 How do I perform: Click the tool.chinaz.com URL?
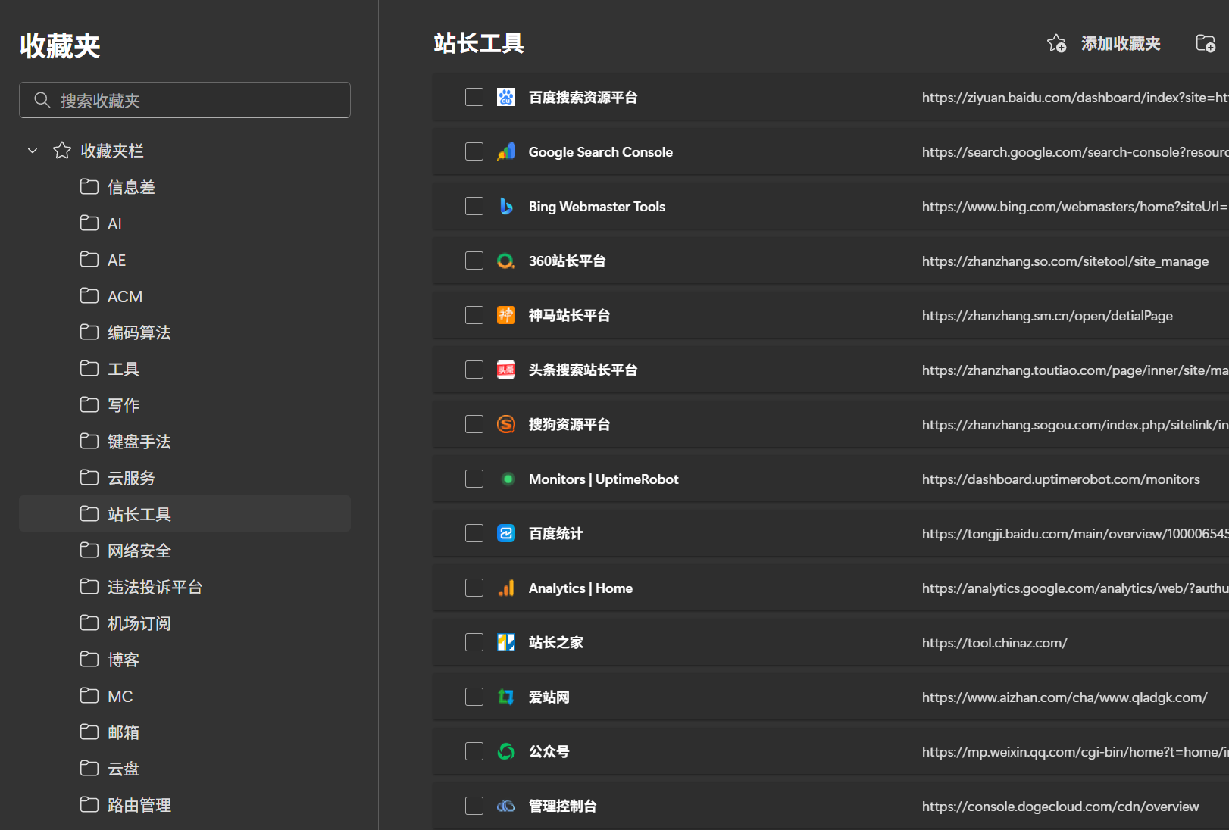[995, 643]
